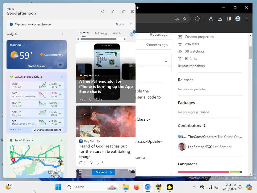This screenshot has height=193, width=257.
Task: Click the green segment of Languages bar
Action: tap(235, 172)
